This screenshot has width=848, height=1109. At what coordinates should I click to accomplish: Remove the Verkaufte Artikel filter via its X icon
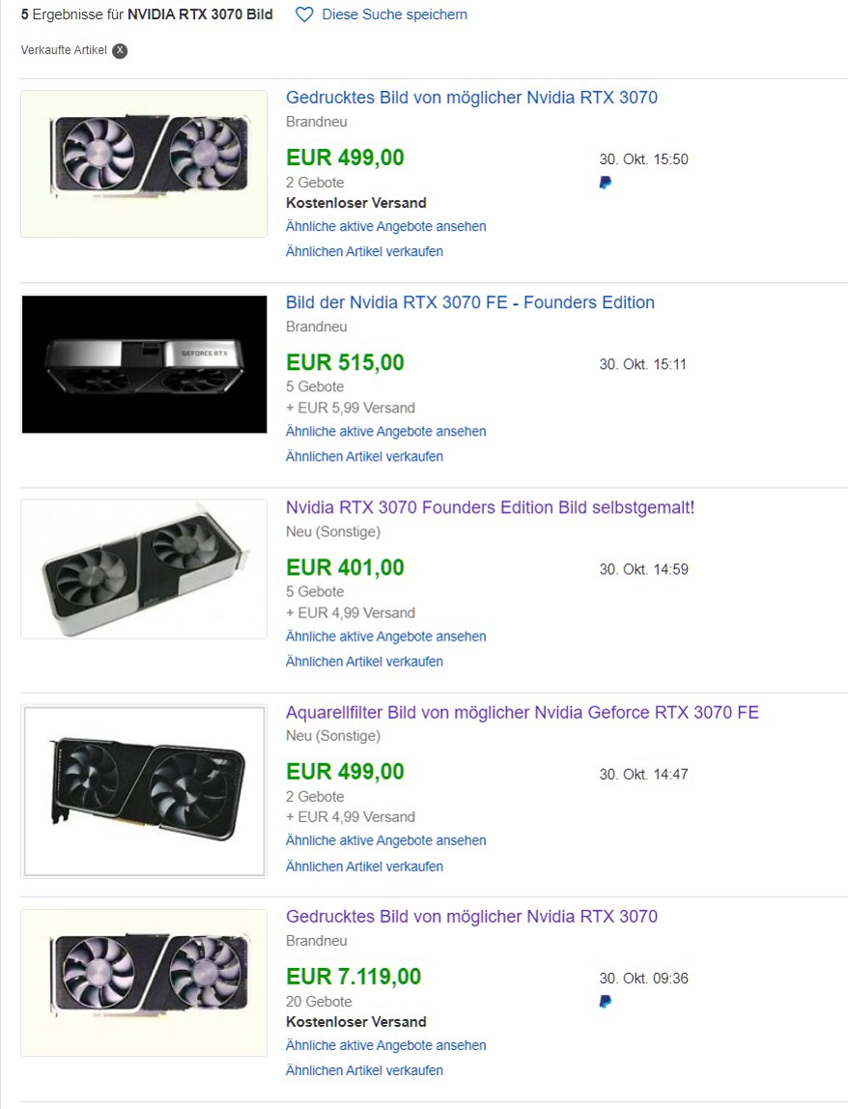coord(118,50)
